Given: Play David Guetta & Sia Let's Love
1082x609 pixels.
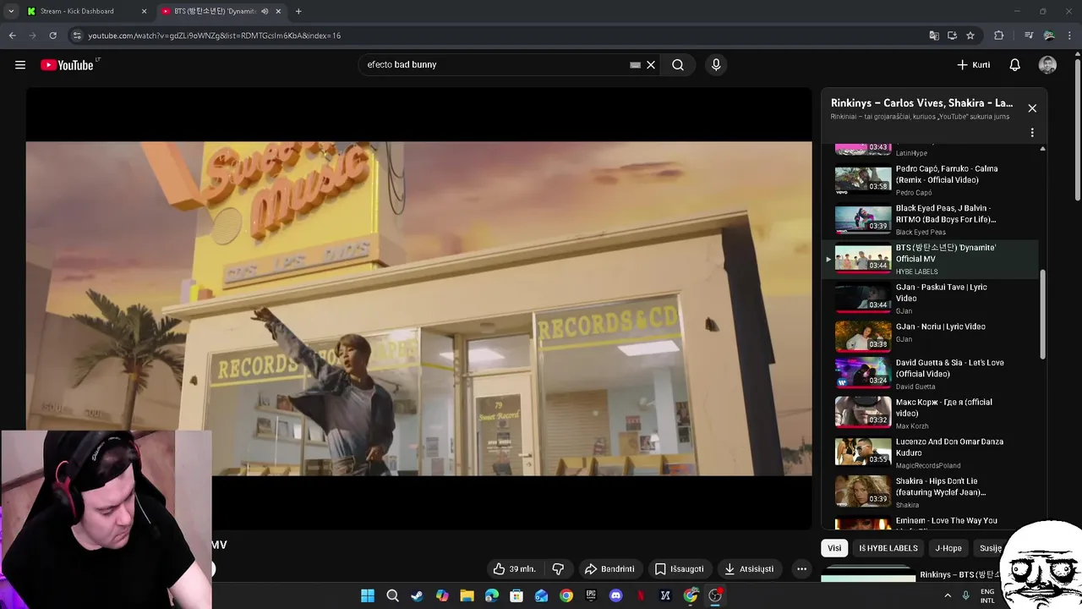Looking at the screenshot, I should click(x=931, y=375).
